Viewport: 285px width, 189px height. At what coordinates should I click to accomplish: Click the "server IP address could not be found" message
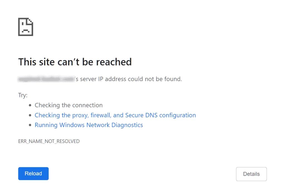(131, 79)
